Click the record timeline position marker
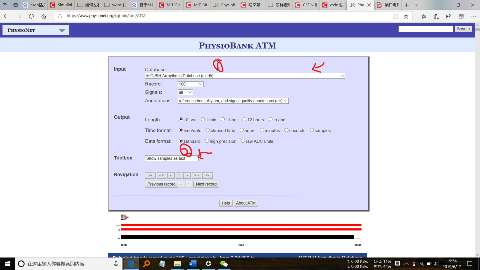Viewport: 480px width, 270px height. [x=122, y=217]
